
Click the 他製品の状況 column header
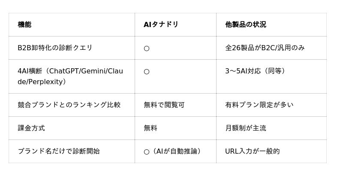coord(246,25)
